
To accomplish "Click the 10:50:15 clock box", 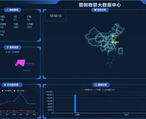I will [x=55, y=16].
